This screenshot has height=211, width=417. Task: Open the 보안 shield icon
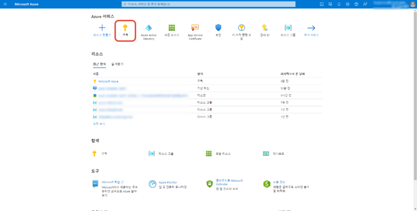[218, 28]
